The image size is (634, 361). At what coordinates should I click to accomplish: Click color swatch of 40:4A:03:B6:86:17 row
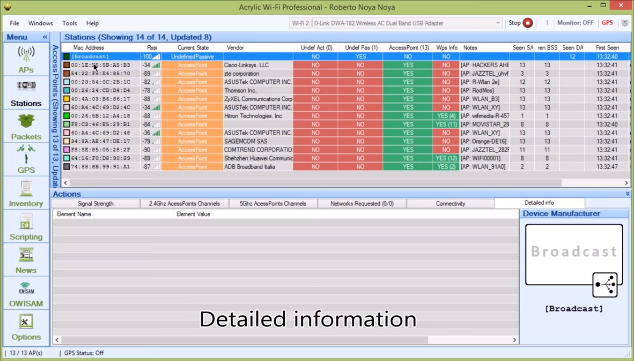tap(66, 99)
